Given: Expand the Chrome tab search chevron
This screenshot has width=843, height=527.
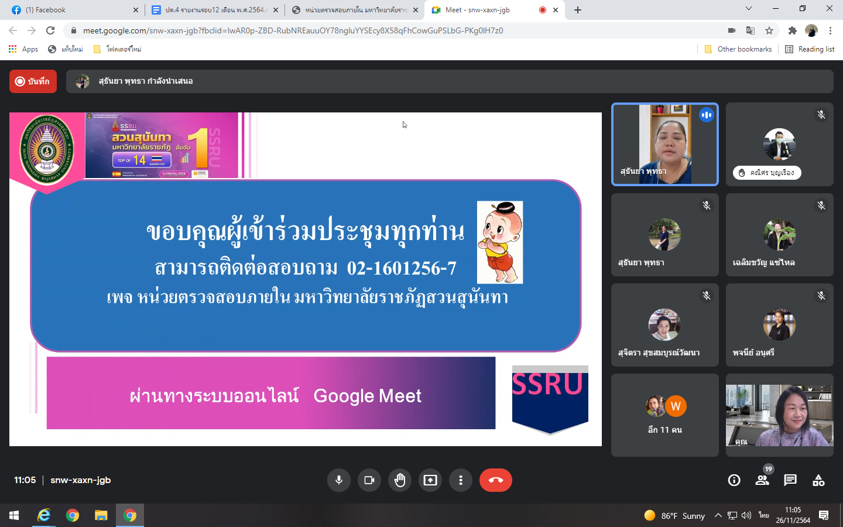Looking at the screenshot, I should coord(748,9).
